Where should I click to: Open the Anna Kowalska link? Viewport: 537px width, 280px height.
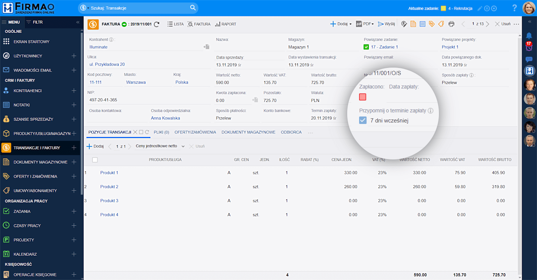(166, 118)
